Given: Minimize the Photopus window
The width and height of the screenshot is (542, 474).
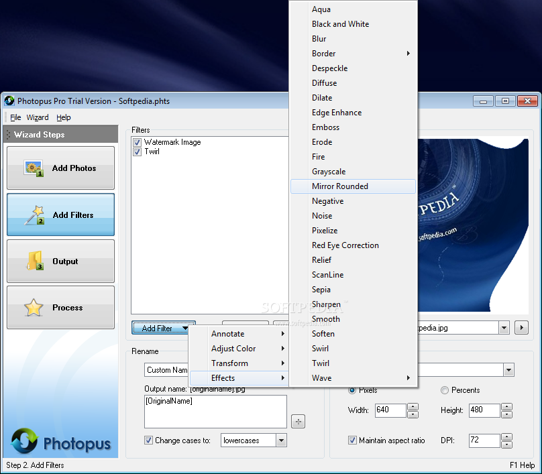Looking at the screenshot, I should (483, 101).
